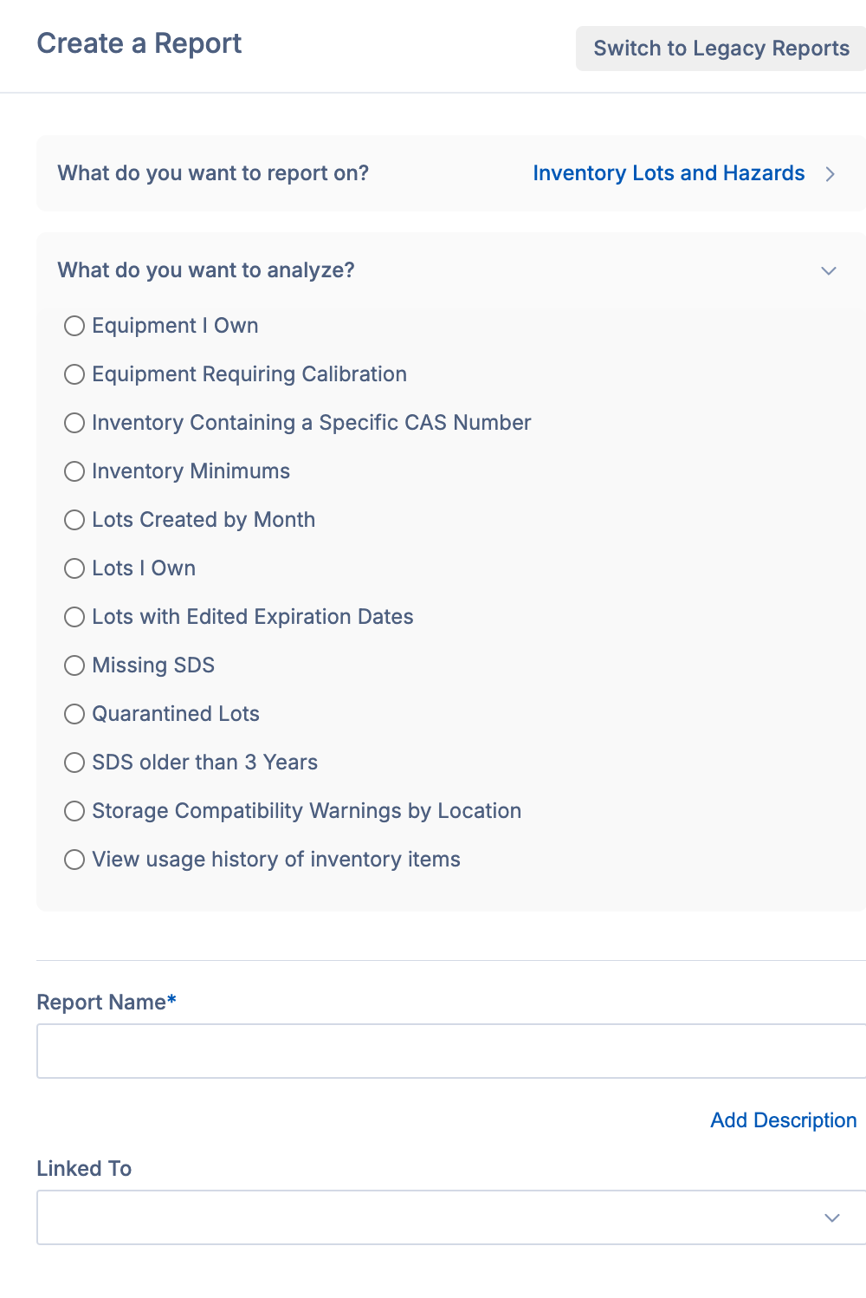The image size is (866, 1298).
Task: Select the Equipment I Own radio option
Action: point(74,326)
